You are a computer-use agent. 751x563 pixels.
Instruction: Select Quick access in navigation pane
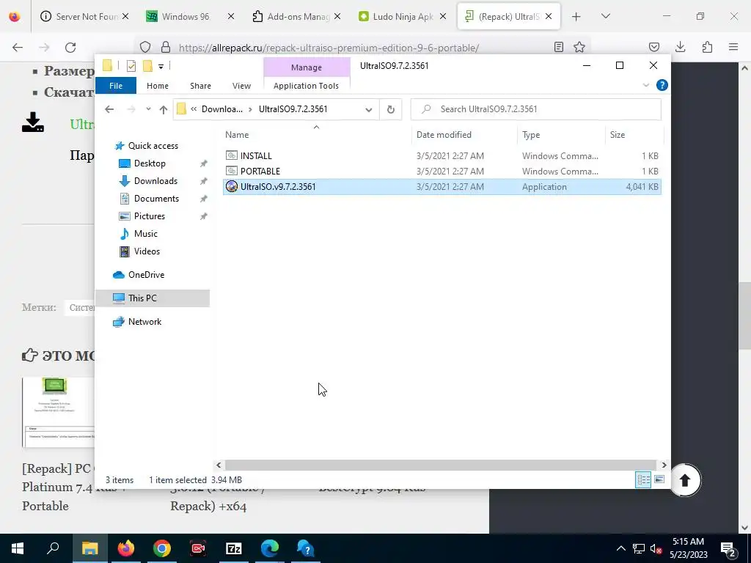click(153, 146)
